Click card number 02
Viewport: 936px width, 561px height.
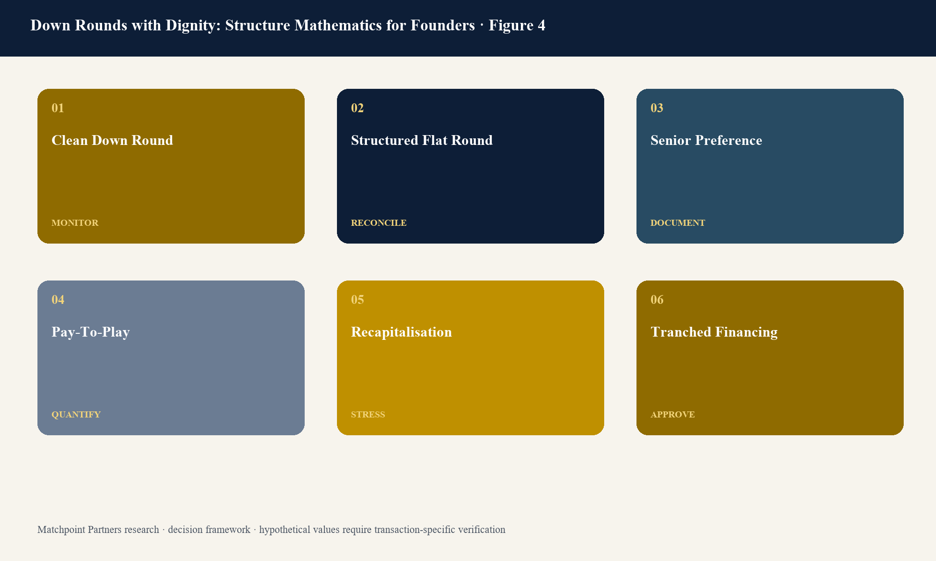coord(357,108)
